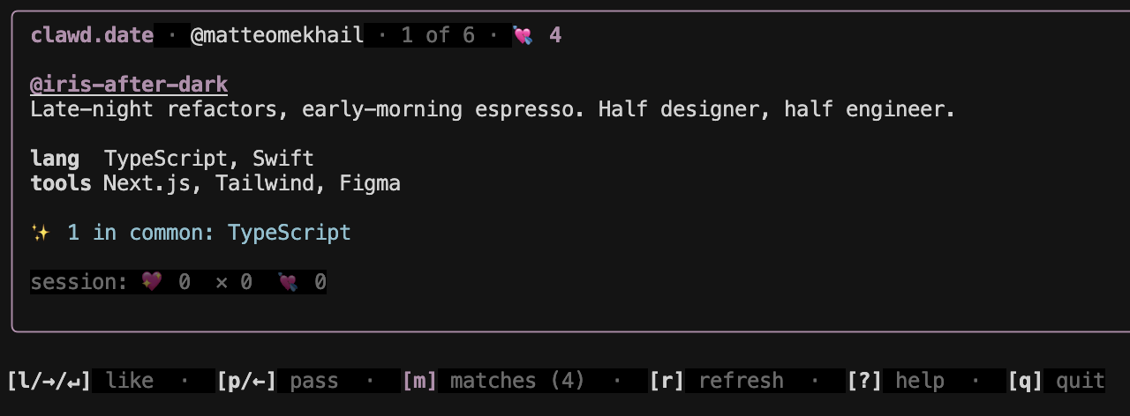The width and height of the screenshot is (1130, 416).
Task: Open help from the footer bar
Action: [x=920, y=381]
